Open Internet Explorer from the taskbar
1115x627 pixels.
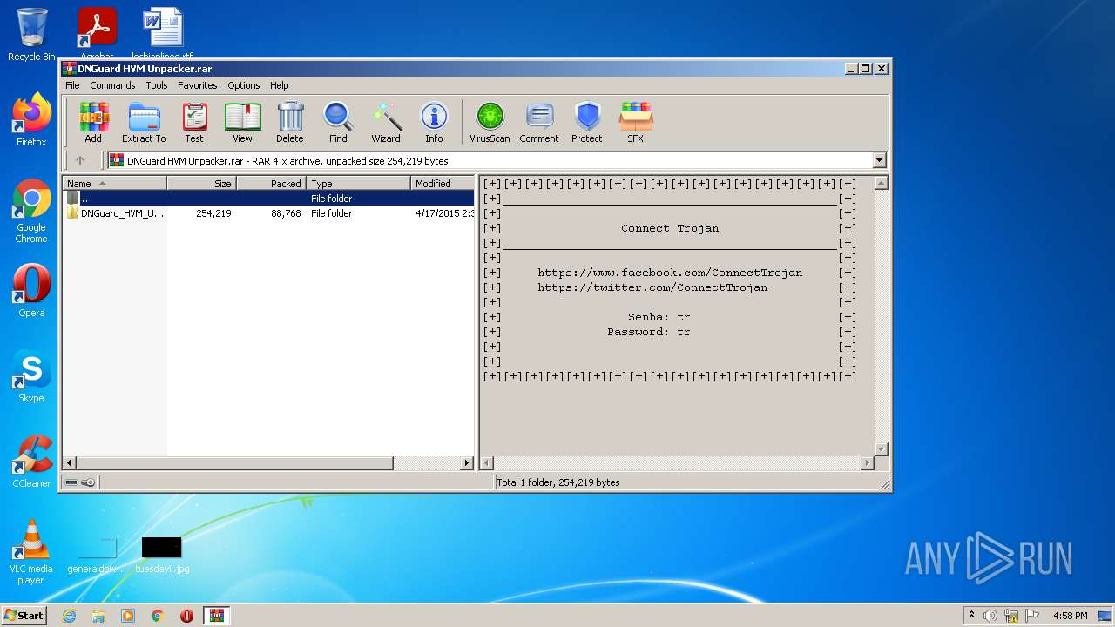point(69,616)
